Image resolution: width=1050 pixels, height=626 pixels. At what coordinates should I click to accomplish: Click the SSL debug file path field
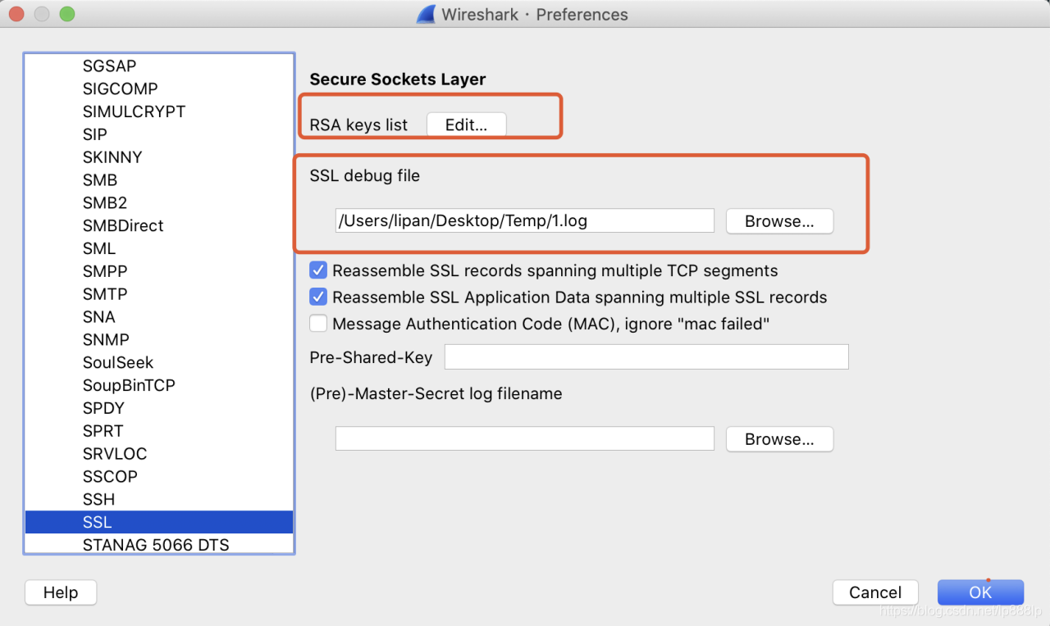tap(524, 220)
